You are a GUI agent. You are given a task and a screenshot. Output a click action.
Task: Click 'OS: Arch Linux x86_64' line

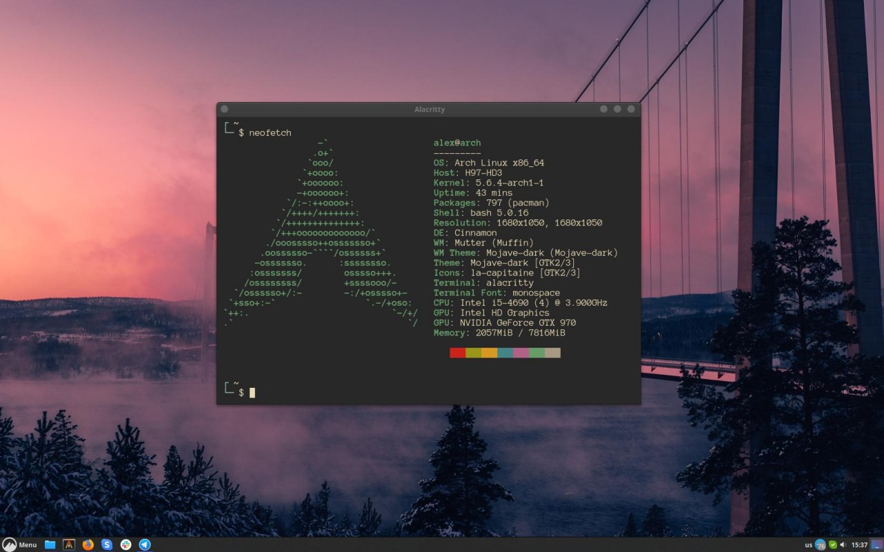click(489, 163)
